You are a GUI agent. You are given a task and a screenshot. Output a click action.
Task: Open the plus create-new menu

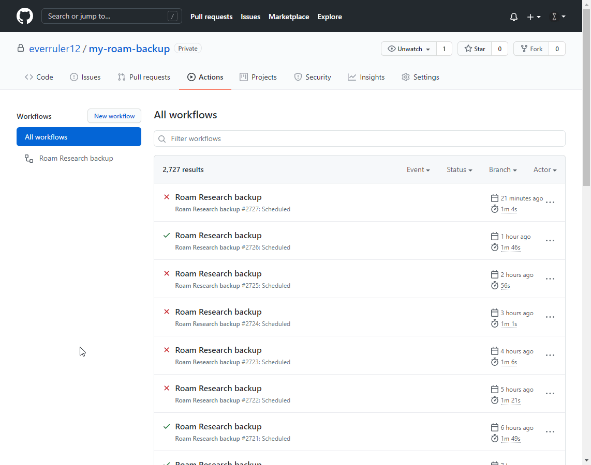pyautogui.click(x=534, y=17)
